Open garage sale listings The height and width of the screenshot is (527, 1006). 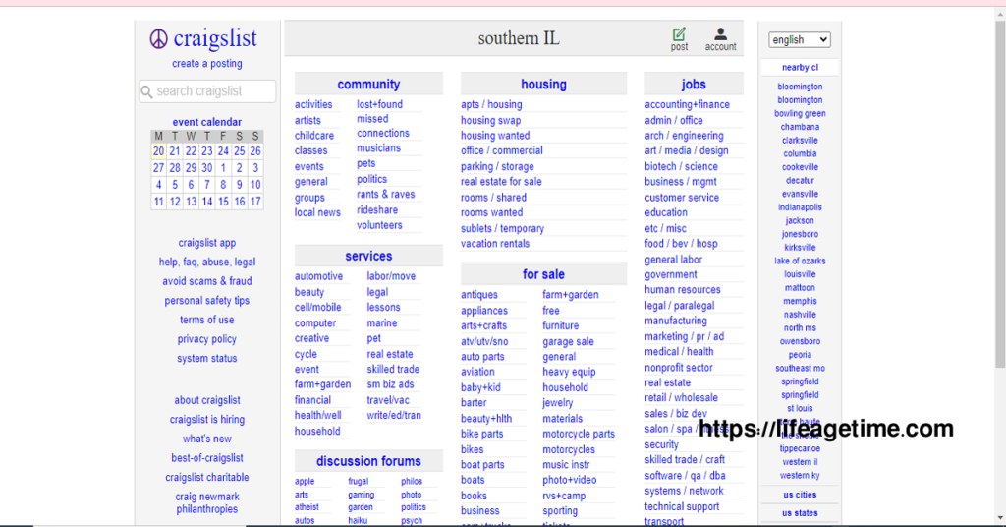(x=569, y=341)
